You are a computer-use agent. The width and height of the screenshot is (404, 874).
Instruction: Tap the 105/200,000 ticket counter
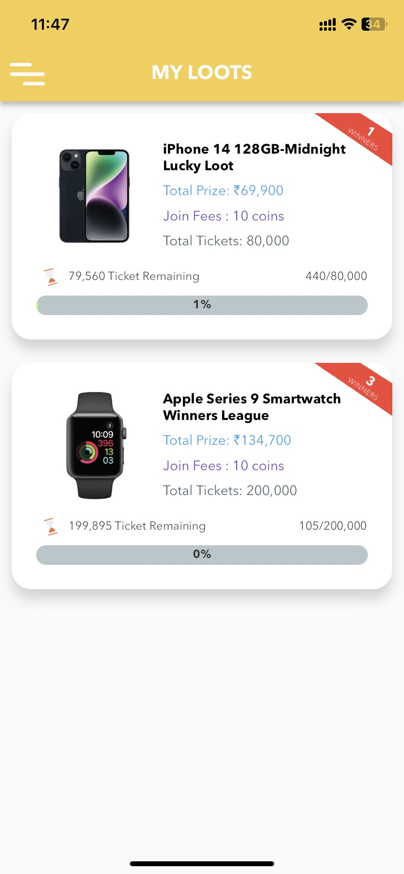tap(333, 526)
